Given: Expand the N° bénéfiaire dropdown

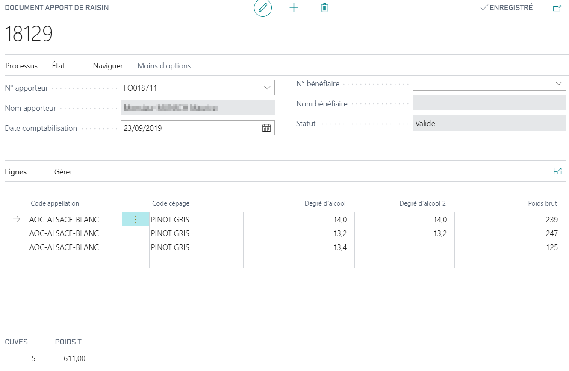Looking at the screenshot, I should pos(559,83).
